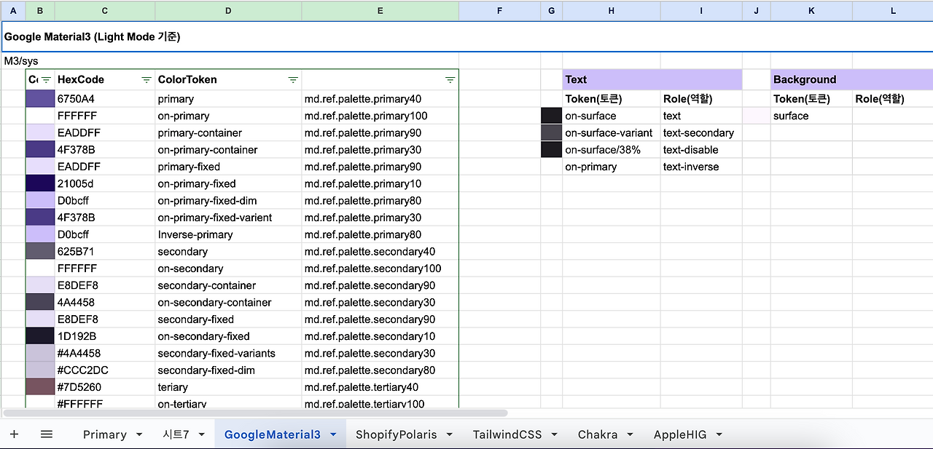Select column F header
This screenshot has height=449, width=933.
point(499,11)
